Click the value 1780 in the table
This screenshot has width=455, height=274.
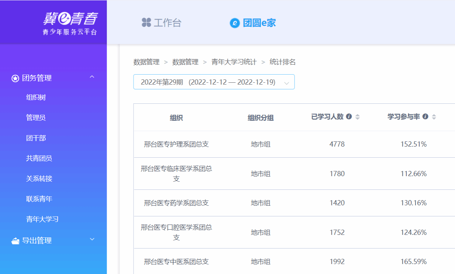tap(337, 174)
